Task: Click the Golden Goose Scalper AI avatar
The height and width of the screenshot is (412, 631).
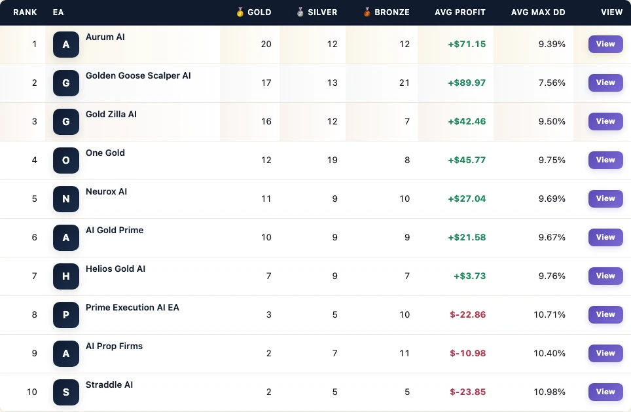Action: coord(66,83)
